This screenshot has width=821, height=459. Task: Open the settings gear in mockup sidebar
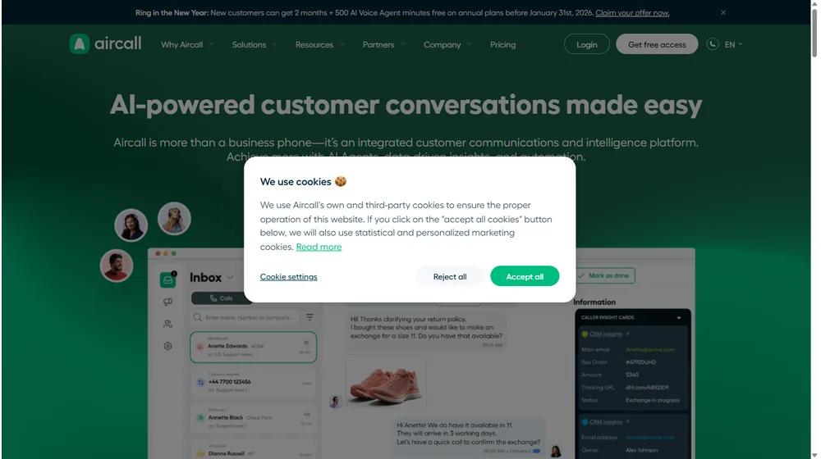pos(167,346)
